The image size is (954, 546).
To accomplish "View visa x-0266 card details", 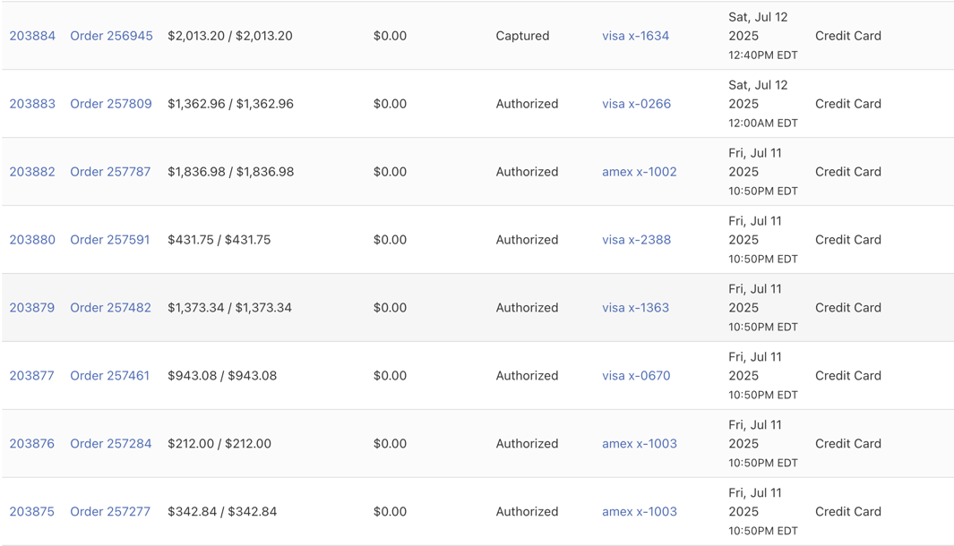I will pyautogui.click(x=637, y=103).
